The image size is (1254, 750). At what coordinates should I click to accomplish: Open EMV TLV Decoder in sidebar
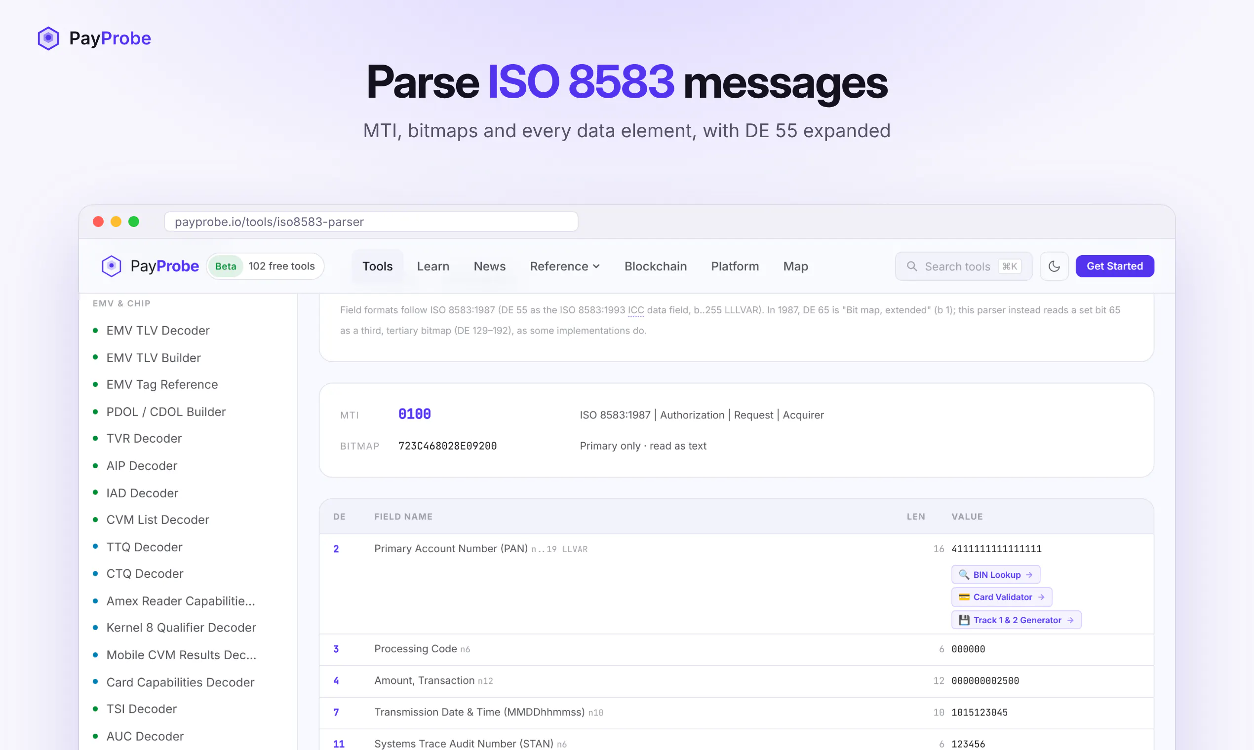tap(158, 331)
